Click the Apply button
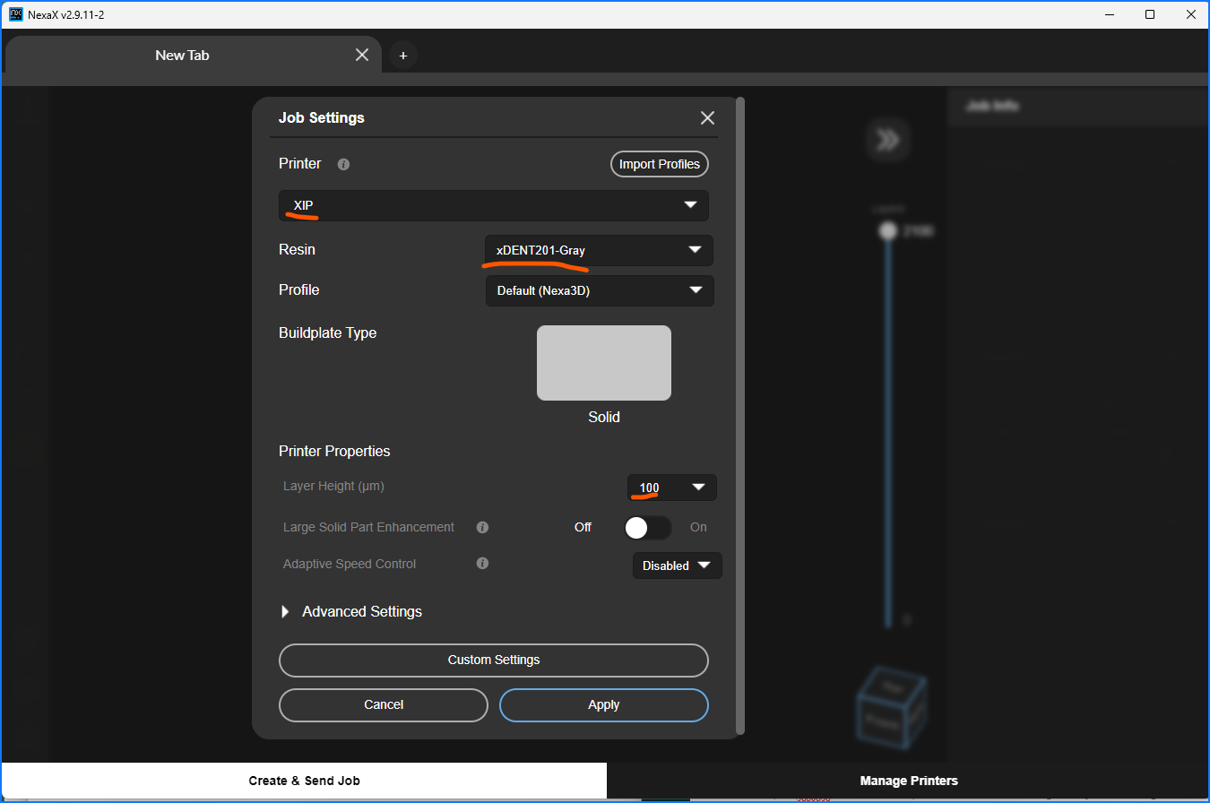Image resolution: width=1210 pixels, height=803 pixels. coord(604,705)
